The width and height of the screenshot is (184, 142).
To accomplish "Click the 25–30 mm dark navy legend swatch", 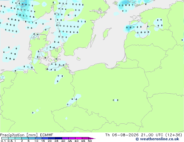I will coord(58,138).
